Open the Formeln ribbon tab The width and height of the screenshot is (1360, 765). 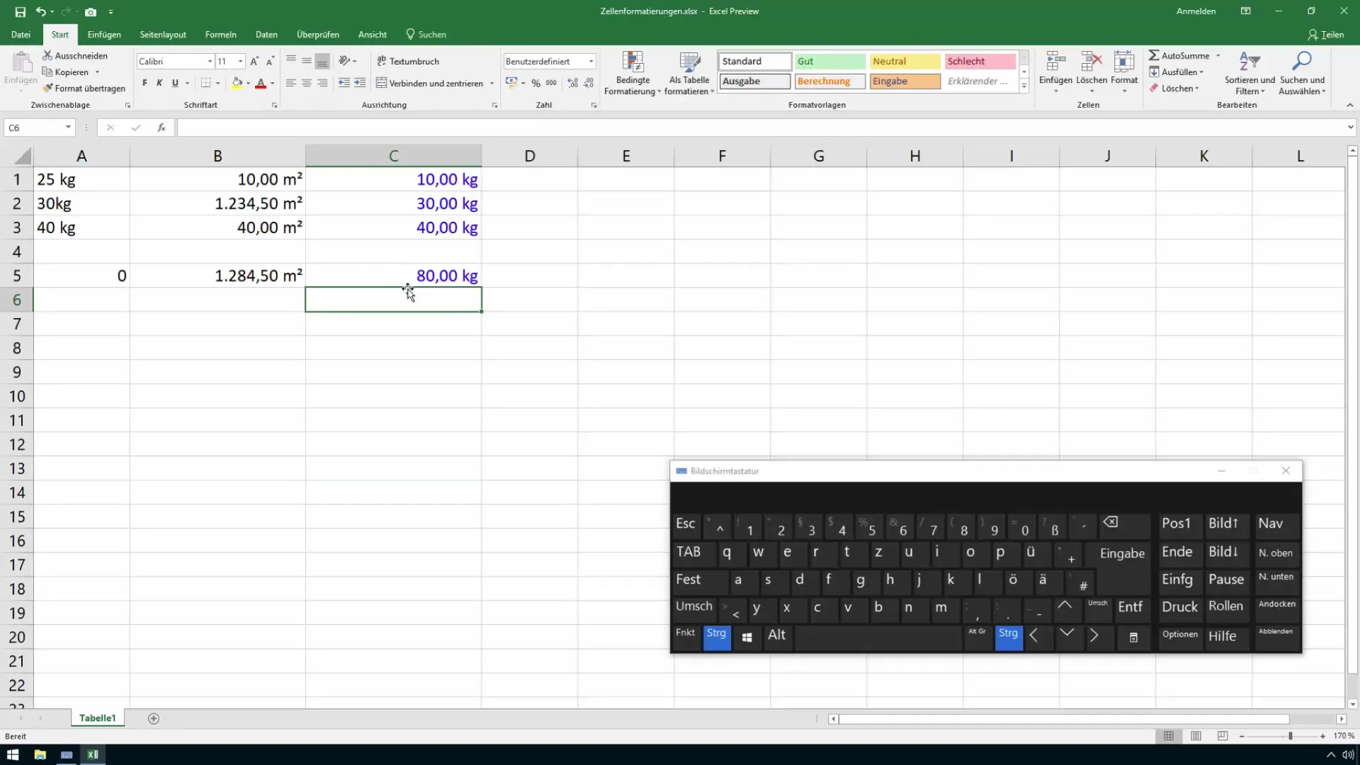click(220, 34)
